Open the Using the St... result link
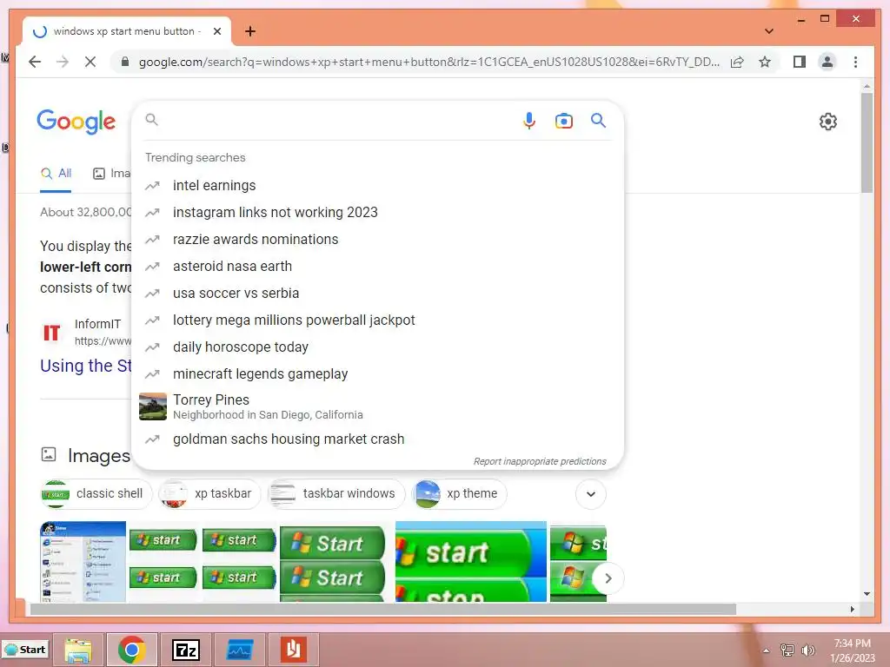The width and height of the screenshot is (890, 667). click(86, 366)
